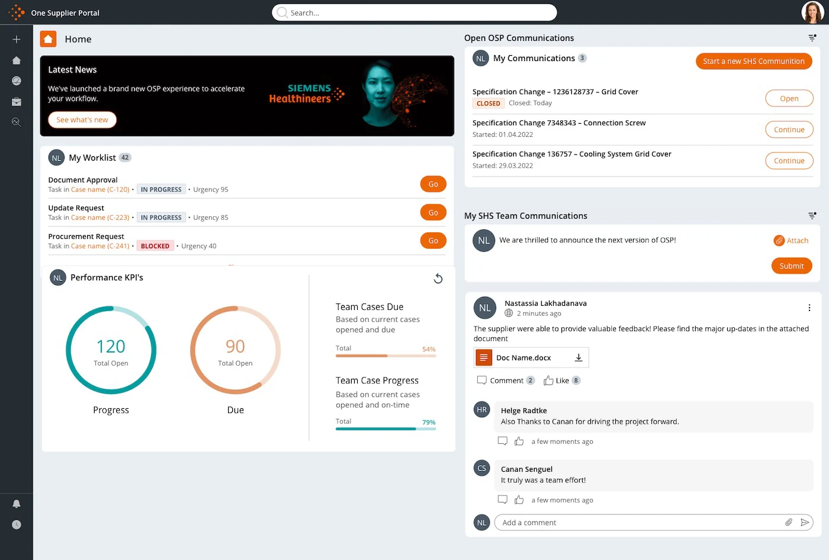Open more options menu on Nastassia's post
The image size is (829, 560).
click(809, 308)
